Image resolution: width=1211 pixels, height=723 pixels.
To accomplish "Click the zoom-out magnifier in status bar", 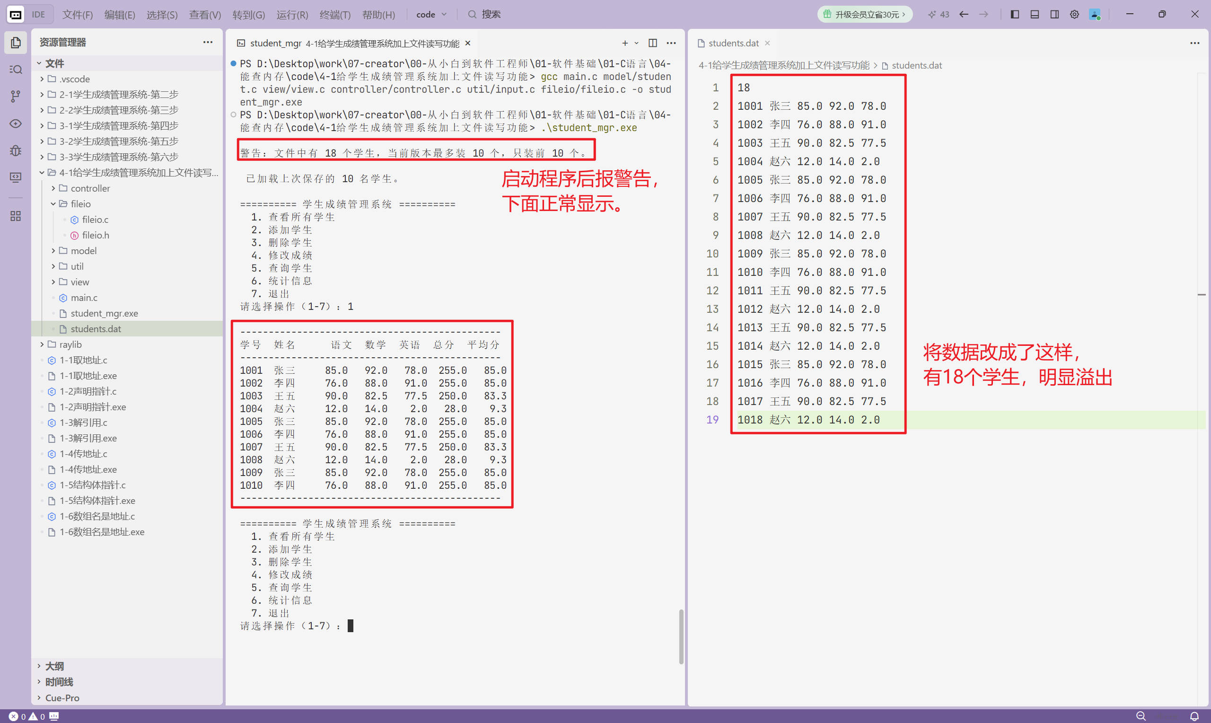I will pyautogui.click(x=1141, y=716).
